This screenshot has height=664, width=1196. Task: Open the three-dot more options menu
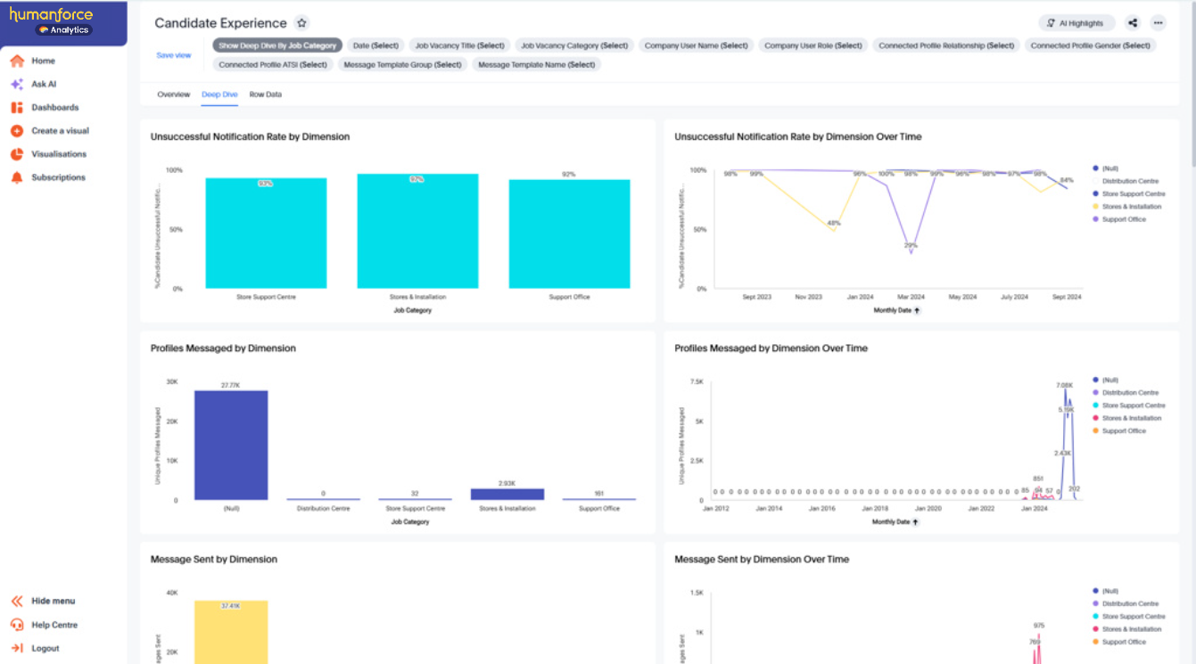click(1158, 23)
